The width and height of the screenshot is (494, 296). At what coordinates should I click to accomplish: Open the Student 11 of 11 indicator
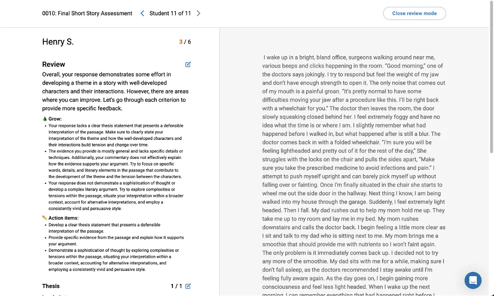coord(170,13)
